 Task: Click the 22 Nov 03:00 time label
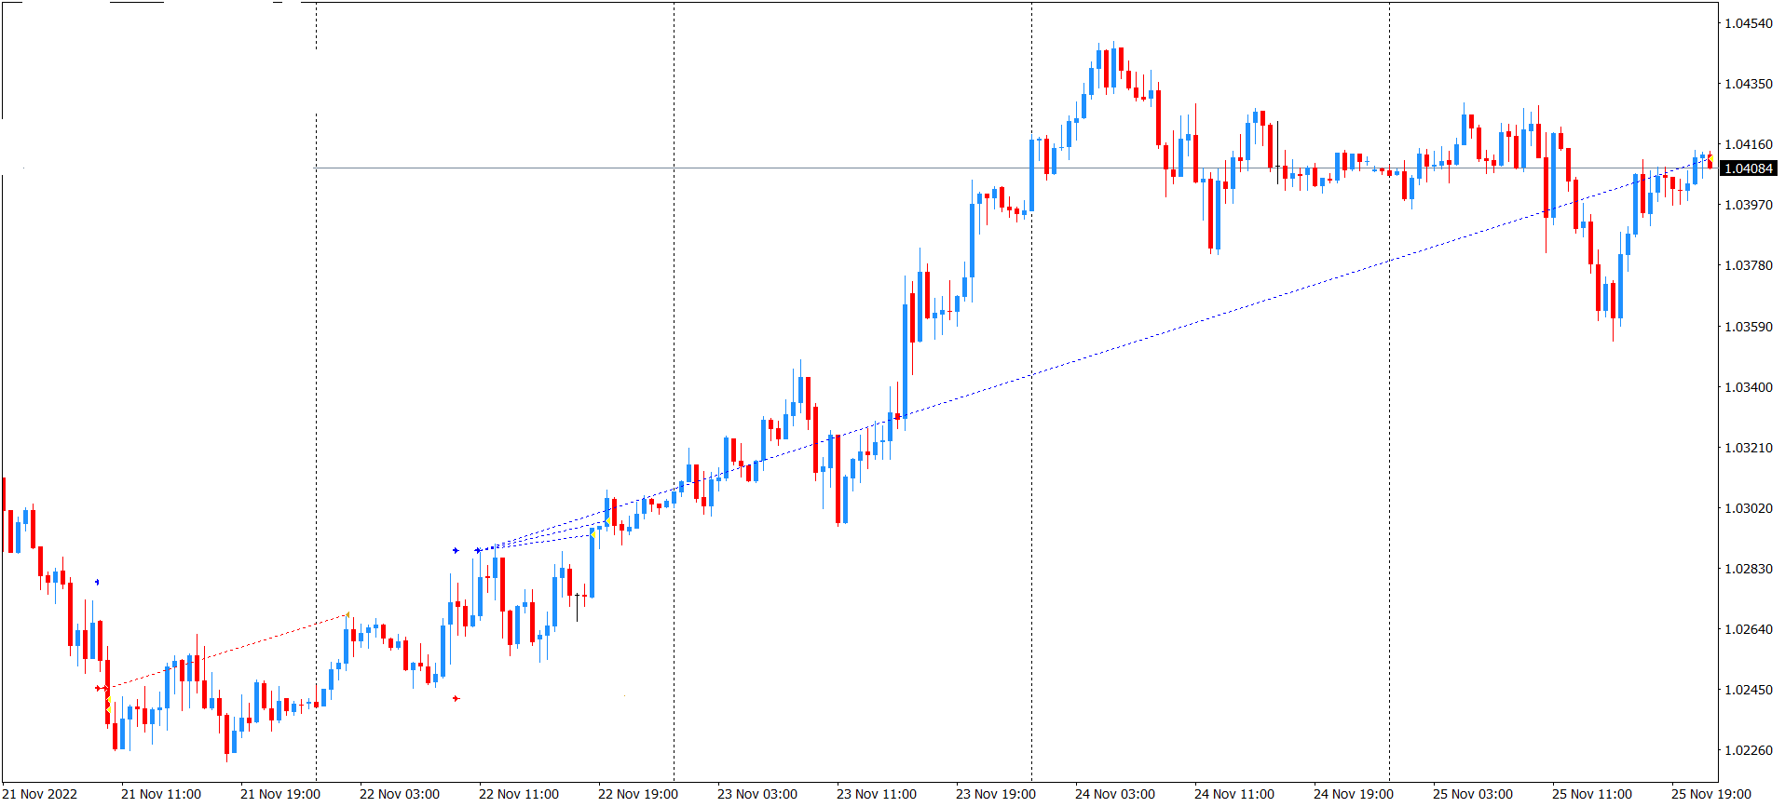(x=400, y=794)
